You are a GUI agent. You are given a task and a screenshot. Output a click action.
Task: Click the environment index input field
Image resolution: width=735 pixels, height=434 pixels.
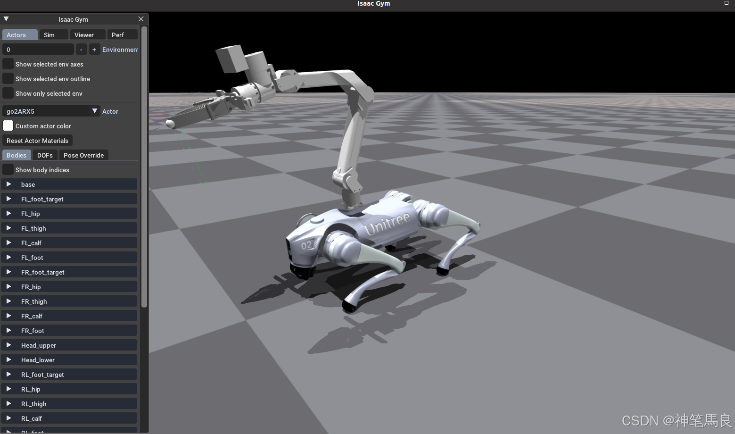click(x=38, y=50)
